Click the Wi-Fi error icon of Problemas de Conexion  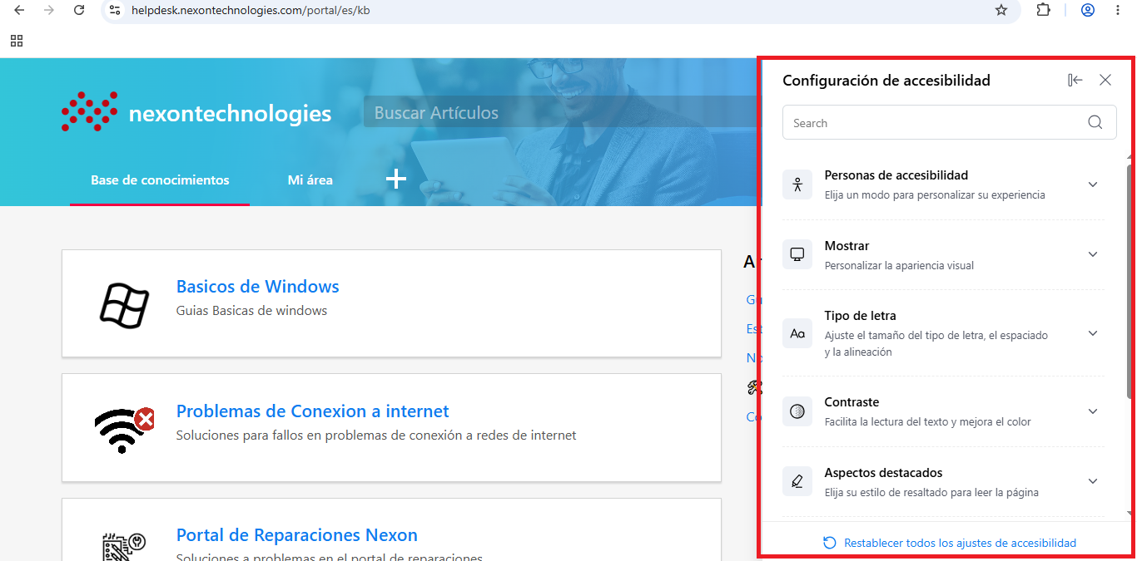point(125,429)
